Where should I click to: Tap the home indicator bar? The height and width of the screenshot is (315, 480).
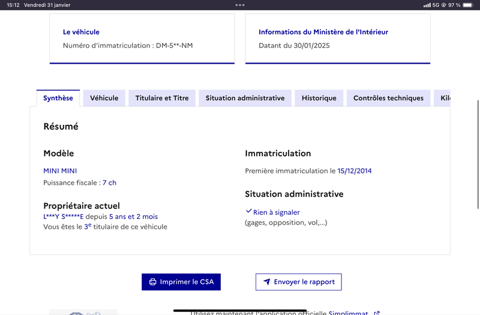coord(240,310)
